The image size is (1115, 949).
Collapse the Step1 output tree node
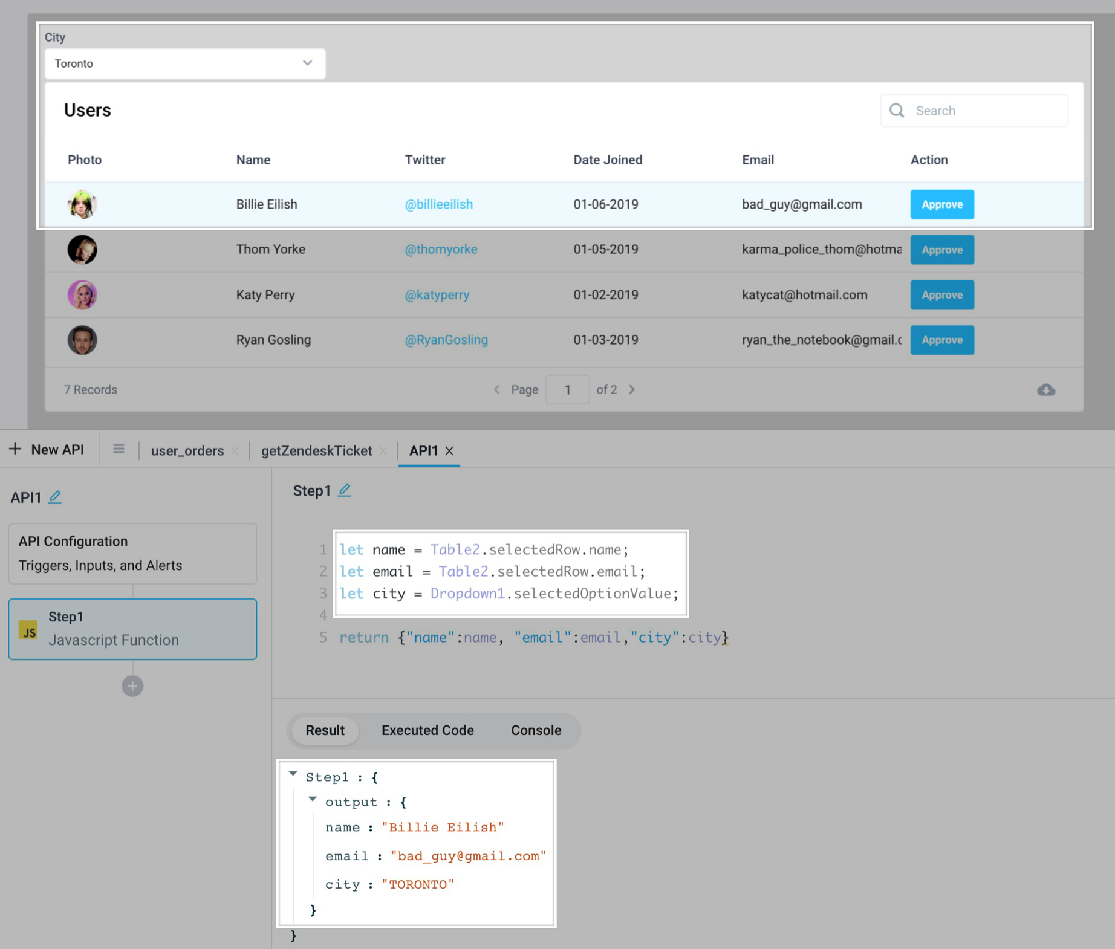[313, 798]
